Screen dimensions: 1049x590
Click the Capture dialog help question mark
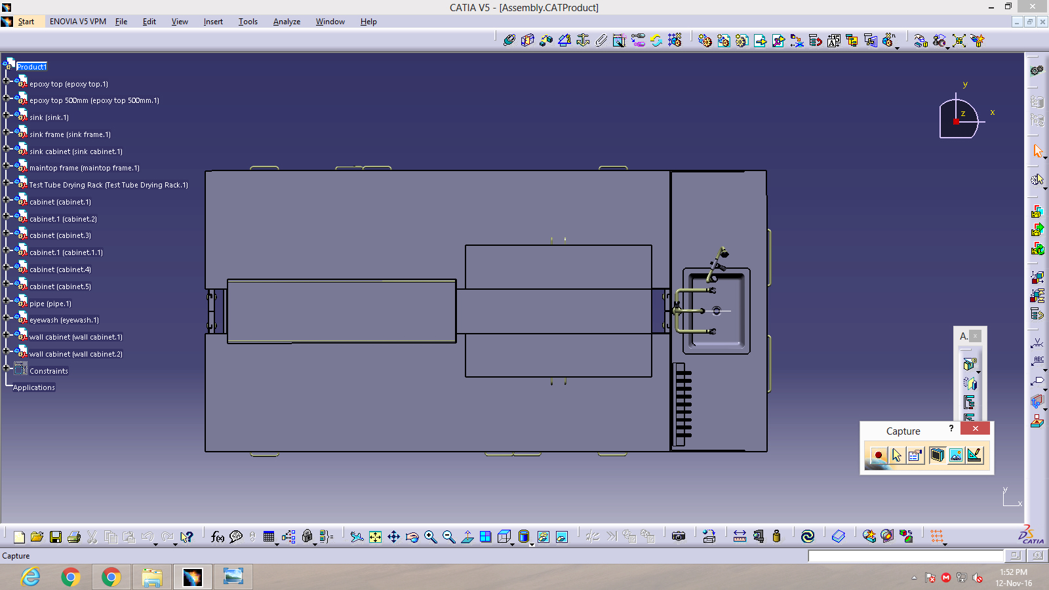tap(951, 428)
